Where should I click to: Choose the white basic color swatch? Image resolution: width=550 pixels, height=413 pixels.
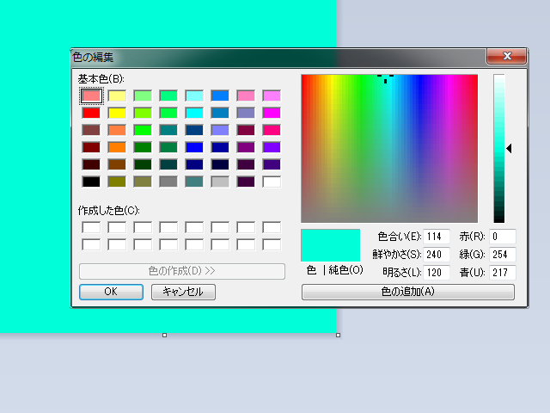point(272,182)
